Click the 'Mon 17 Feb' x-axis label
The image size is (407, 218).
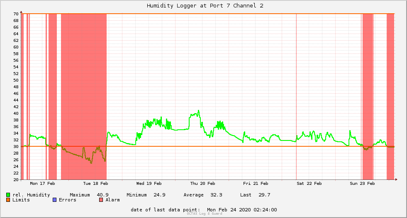tap(42, 184)
